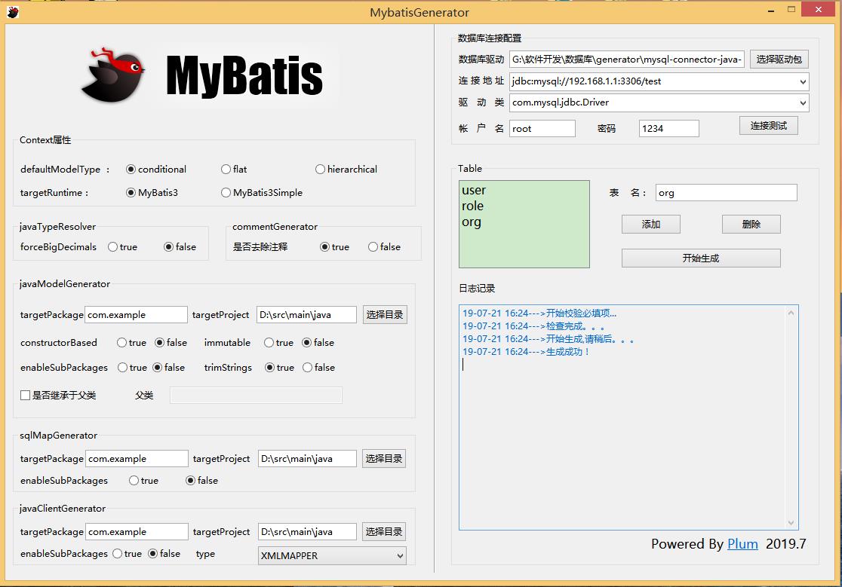Close the MybatisGenerator window
The width and height of the screenshot is (842, 587).
pos(819,9)
